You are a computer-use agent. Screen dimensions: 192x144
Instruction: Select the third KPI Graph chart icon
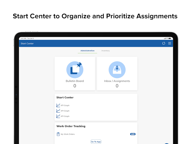(58, 116)
